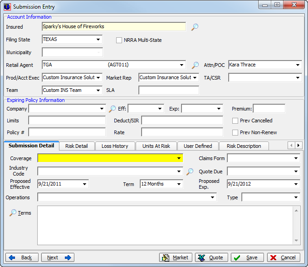Click into the Policy # field
The width and height of the screenshot is (308, 267).
(67, 132)
